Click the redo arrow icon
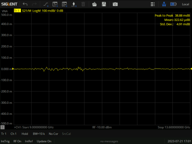 tap(34, 4)
